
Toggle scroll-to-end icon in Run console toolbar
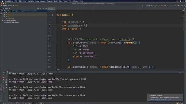point(6,82)
